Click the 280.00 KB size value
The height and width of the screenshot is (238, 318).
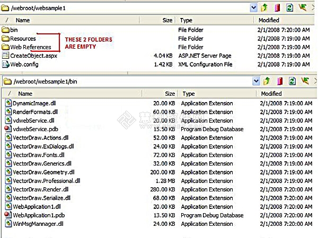click(x=163, y=189)
